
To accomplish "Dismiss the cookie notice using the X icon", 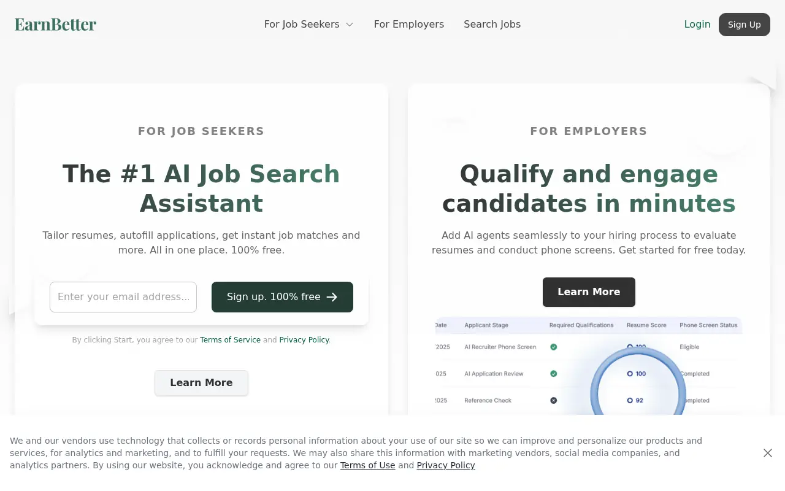I will pos(768,453).
